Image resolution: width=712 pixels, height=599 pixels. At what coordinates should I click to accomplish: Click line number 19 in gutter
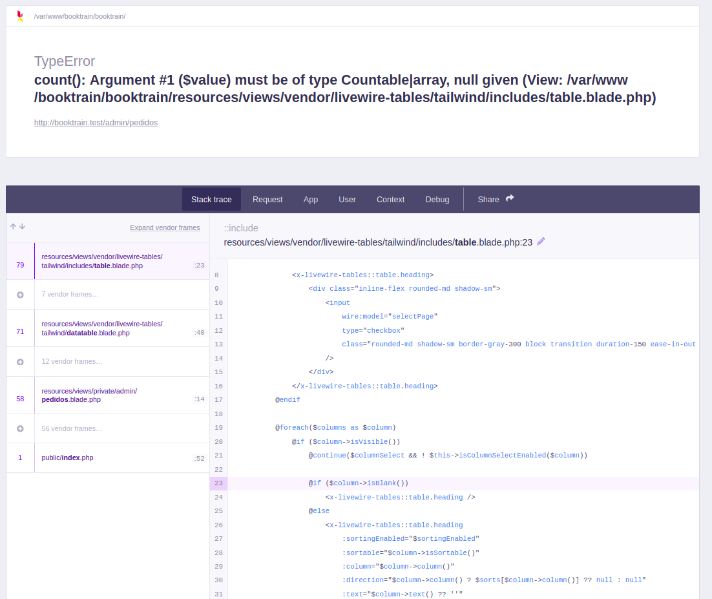219,428
